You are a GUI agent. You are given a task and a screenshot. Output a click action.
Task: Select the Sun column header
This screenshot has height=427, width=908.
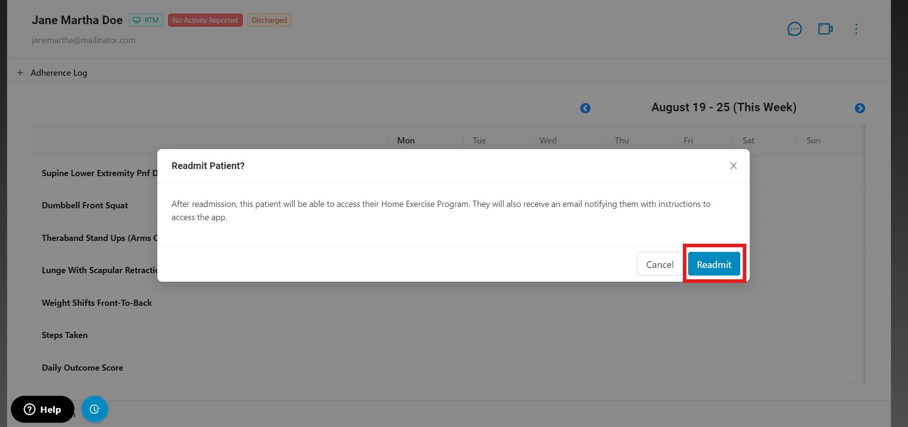tap(813, 141)
